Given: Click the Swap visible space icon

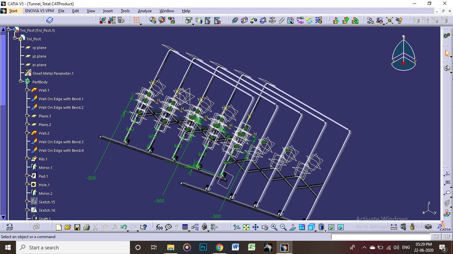Looking at the screenshot, I should 340,227.
